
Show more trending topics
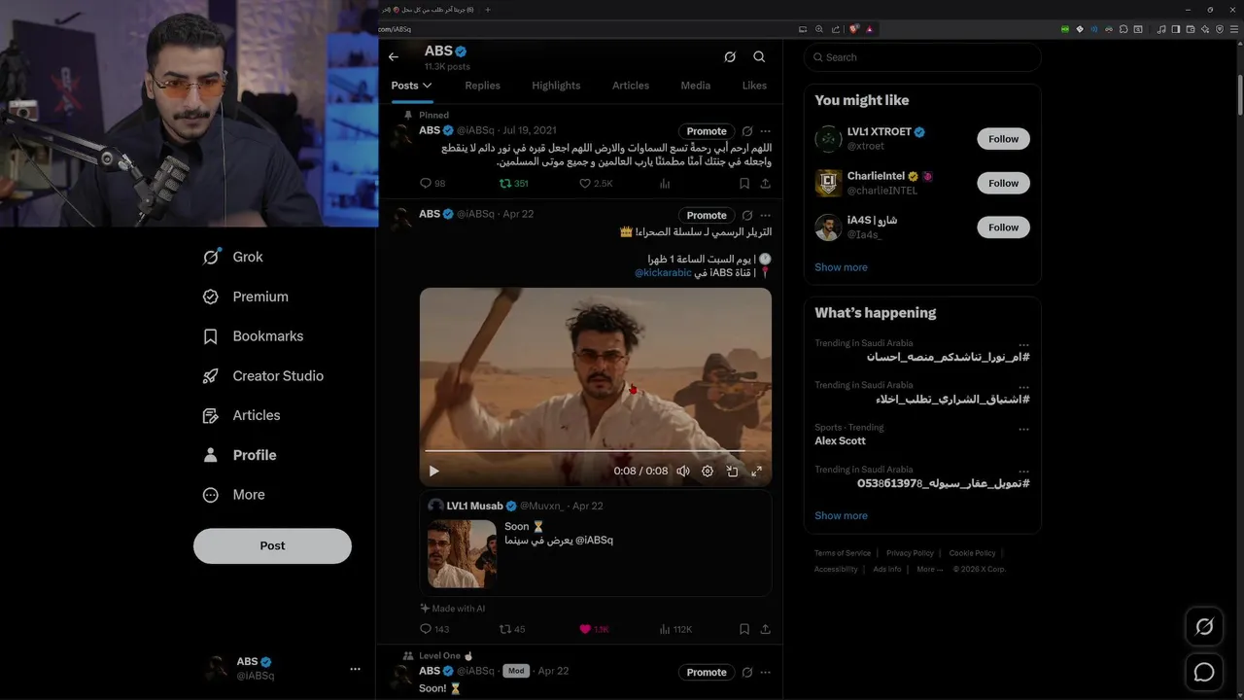pos(842,516)
